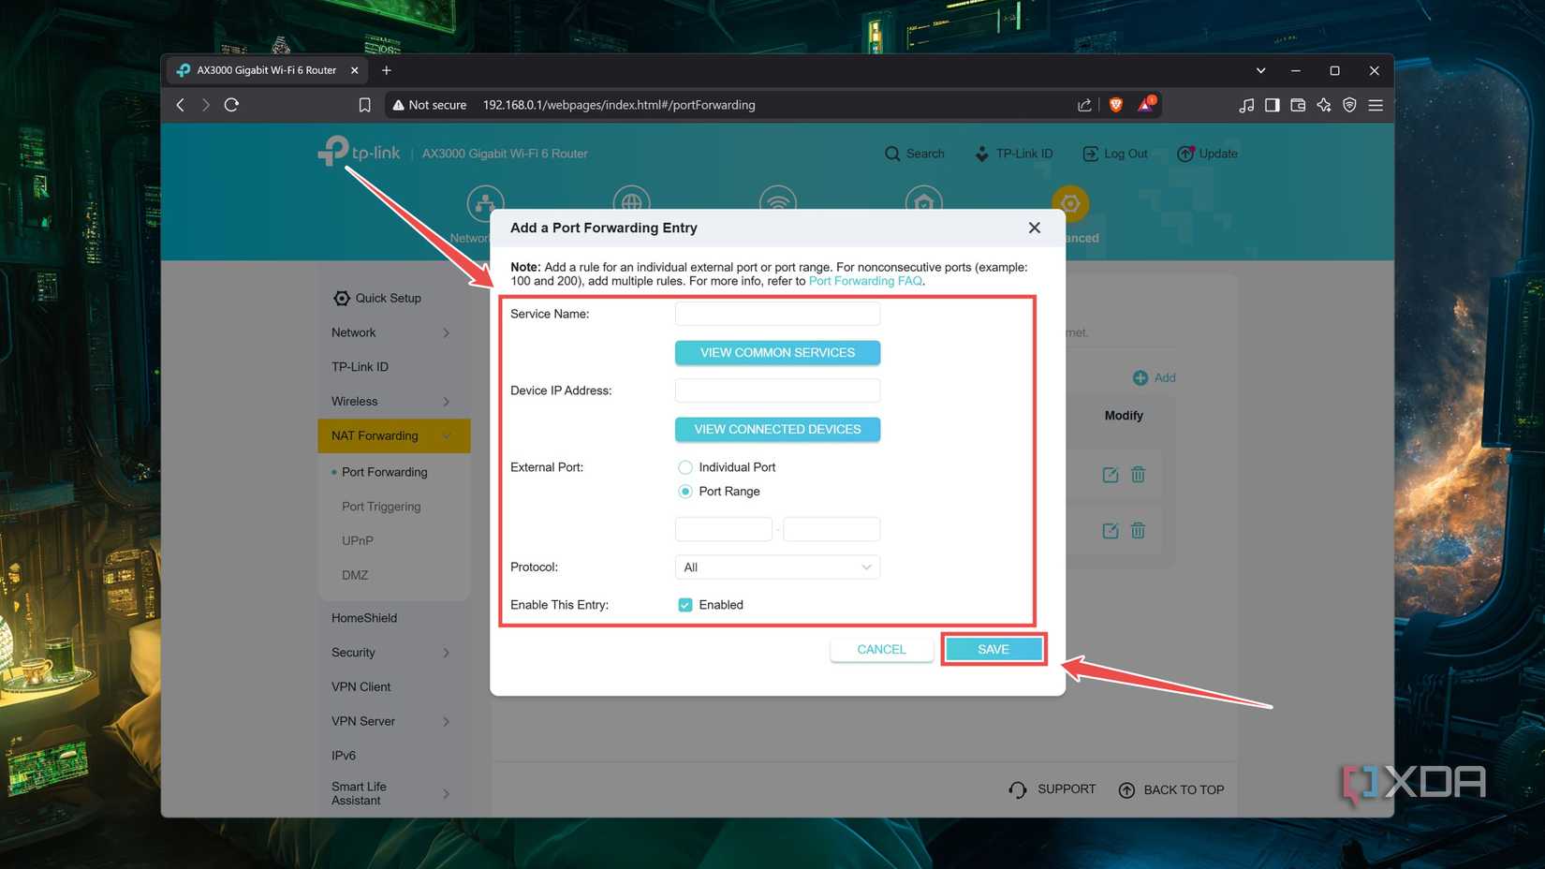Click the port range start field

coord(723,529)
